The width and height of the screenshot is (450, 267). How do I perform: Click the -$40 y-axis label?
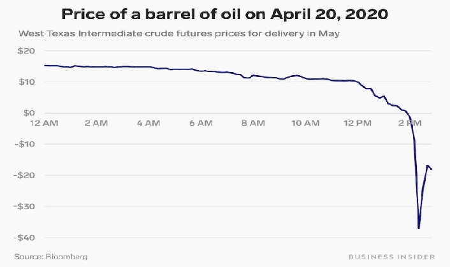25,237
